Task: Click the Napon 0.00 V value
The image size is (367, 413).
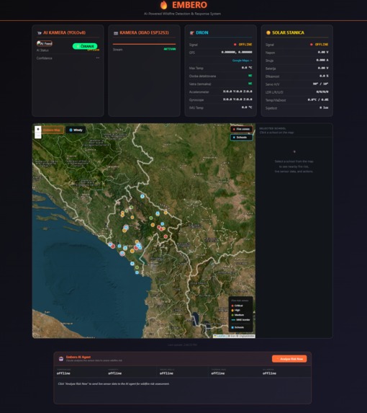Action: pos(323,52)
